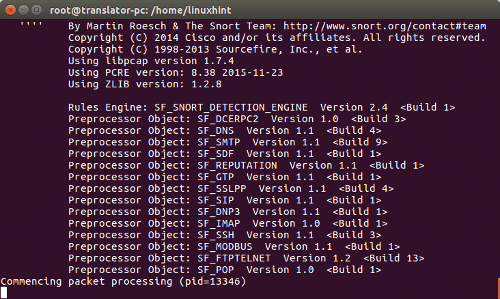Viewport: 500px width, 299px height.
Task: Click the "Commencing packet processing" line
Action: point(123,281)
